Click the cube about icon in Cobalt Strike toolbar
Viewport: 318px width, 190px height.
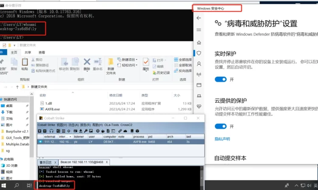pos(137,131)
